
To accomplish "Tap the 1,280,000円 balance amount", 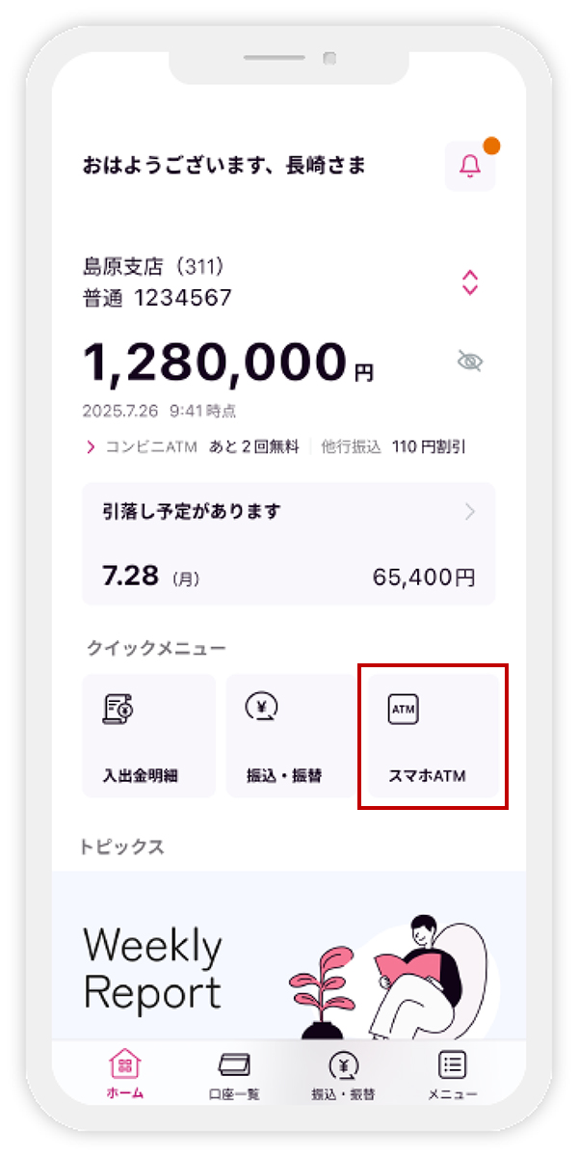I will click(228, 363).
